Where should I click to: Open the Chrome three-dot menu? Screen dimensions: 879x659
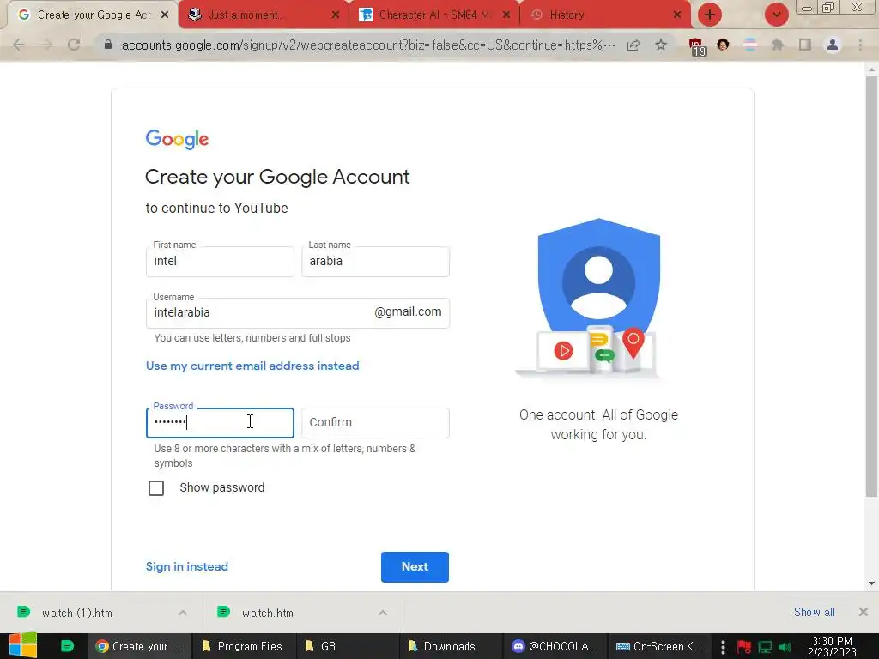coord(860,45)
